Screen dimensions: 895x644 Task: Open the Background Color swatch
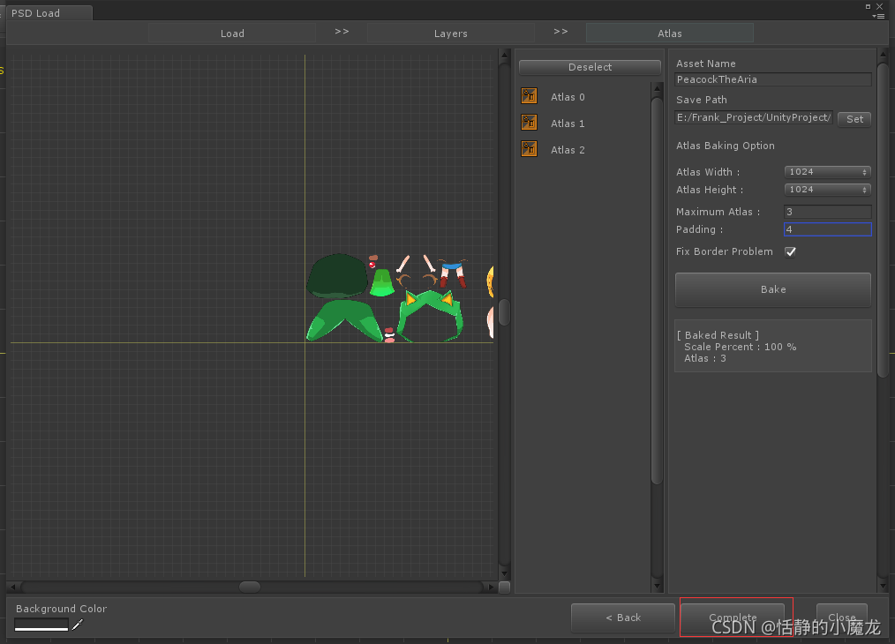tap(41, 625)
